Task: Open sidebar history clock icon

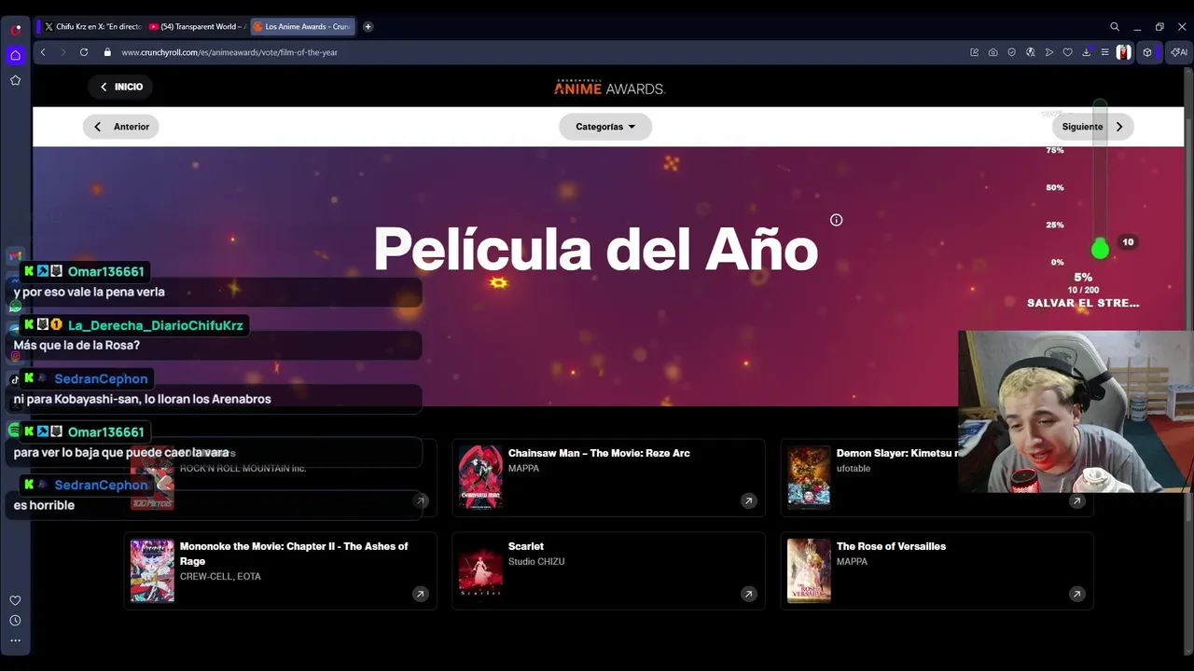Action: [x=15, y=621]
